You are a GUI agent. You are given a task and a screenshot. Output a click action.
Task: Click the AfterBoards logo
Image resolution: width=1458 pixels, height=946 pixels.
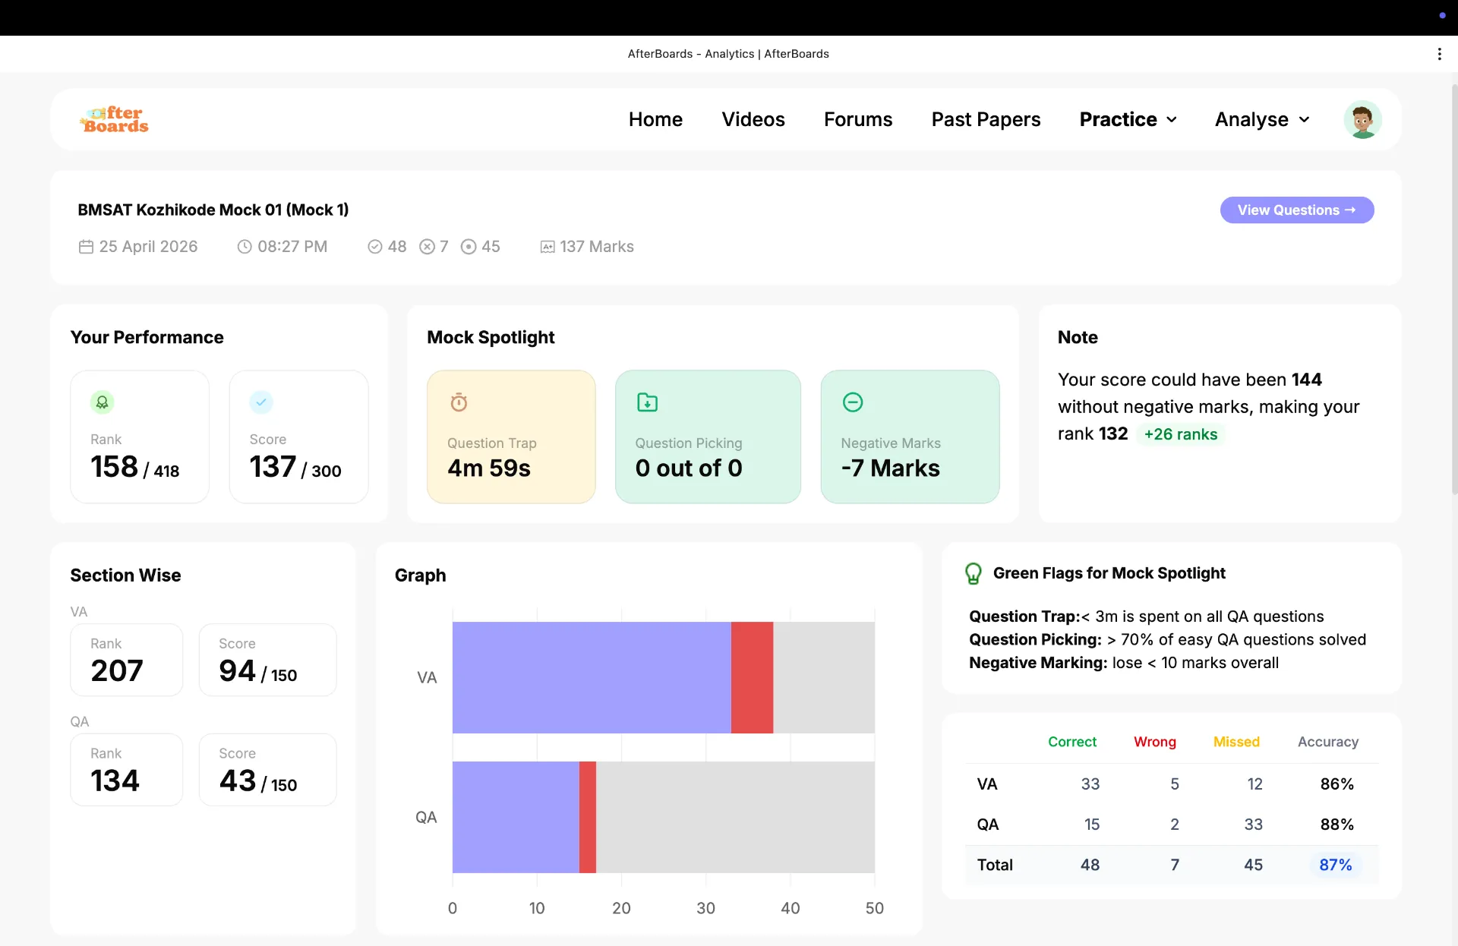(x=115, y=119)
